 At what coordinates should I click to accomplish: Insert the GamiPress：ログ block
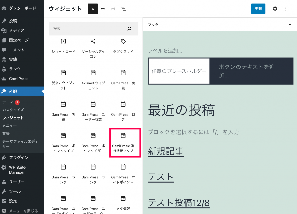coord(123,111)
